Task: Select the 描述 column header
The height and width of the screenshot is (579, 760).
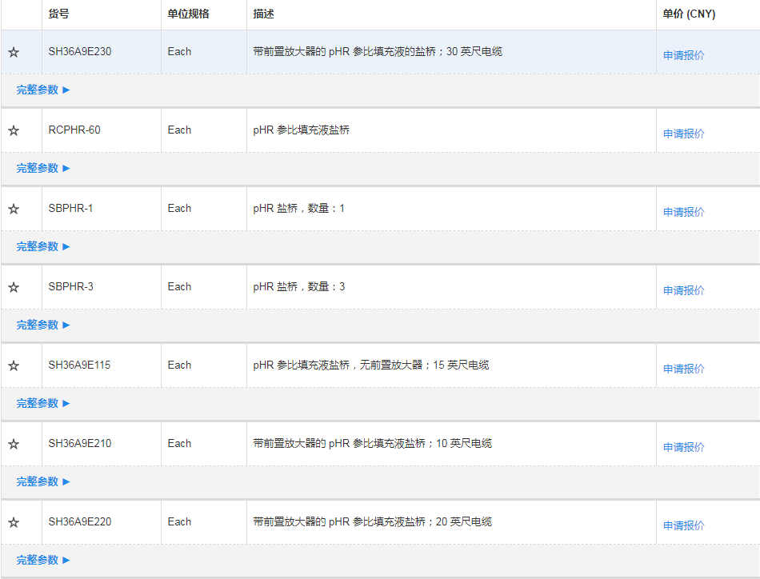Action: pos(263,14)
